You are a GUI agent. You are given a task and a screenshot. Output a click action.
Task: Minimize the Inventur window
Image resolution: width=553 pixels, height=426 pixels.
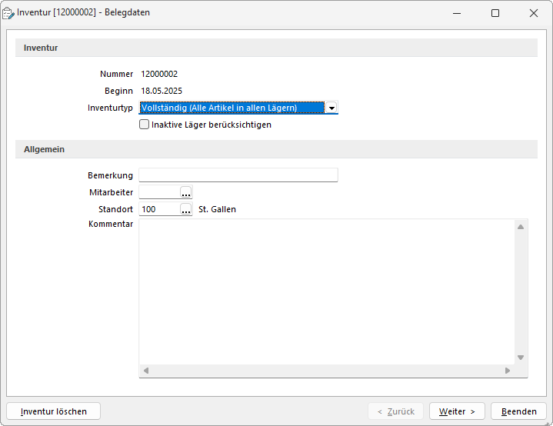[x=457, y=13]
